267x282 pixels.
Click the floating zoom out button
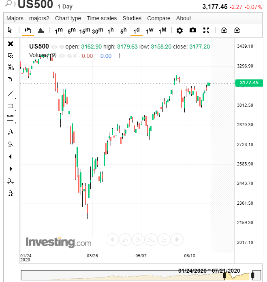click(138, 240)
